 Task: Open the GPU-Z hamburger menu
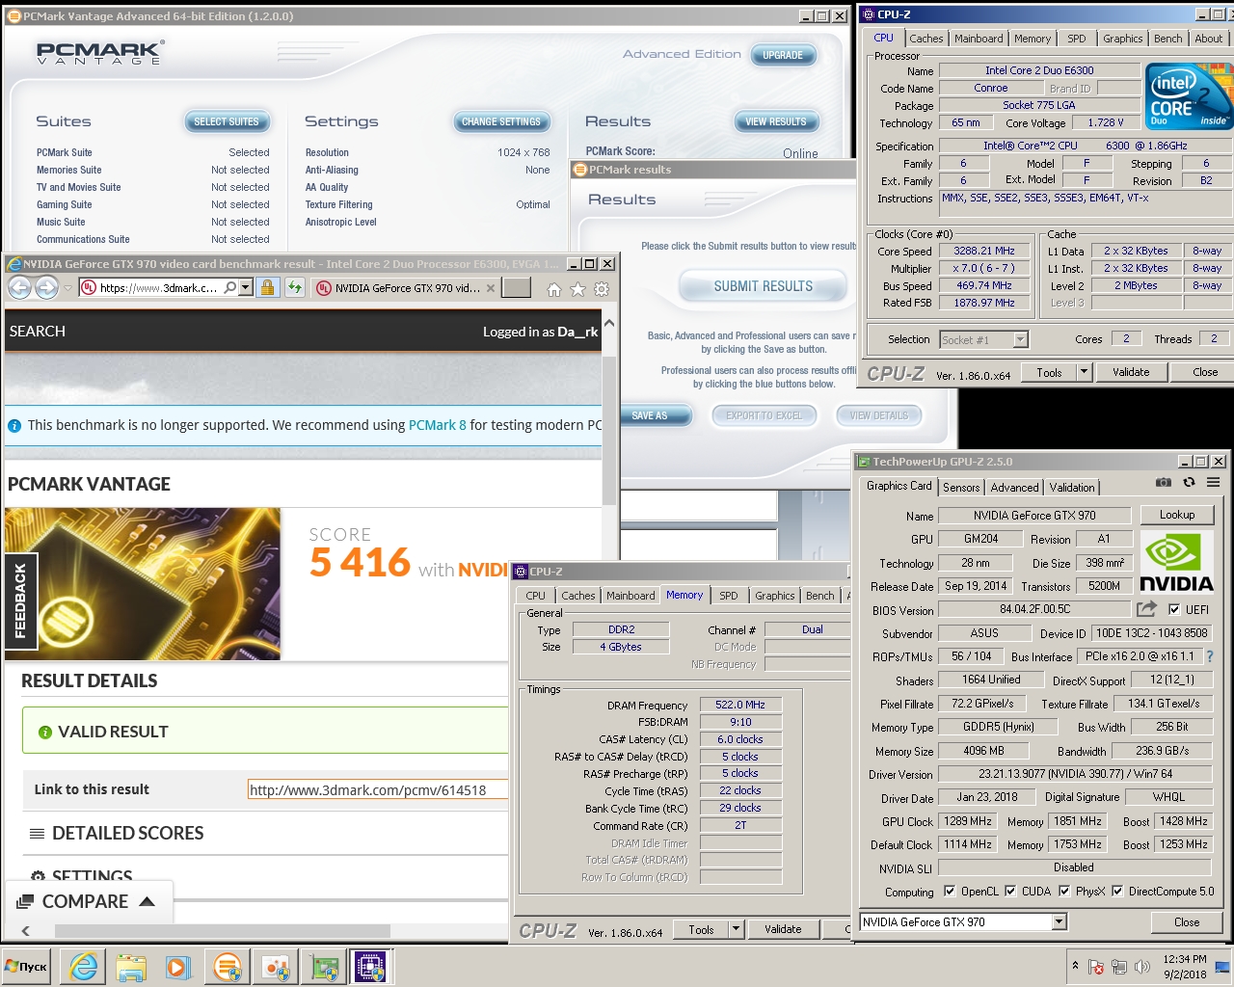pyautogui.click(x=1213, y=483)
